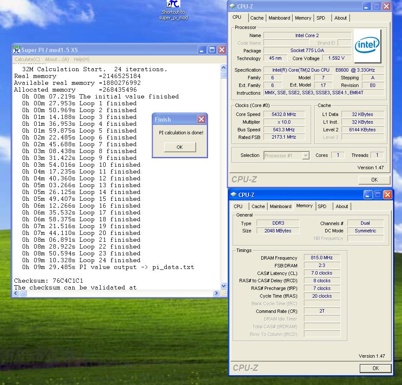Switch to Cache tab in bottom CPU-Z
Image resolution: width=402 pixels, height=385 pixels.
coord(258,206)
